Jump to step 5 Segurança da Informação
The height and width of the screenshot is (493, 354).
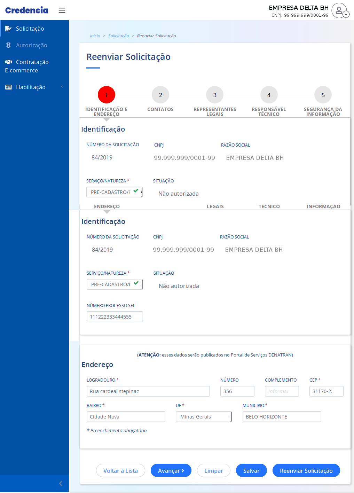pyautogui.click(x=323, y=95)
